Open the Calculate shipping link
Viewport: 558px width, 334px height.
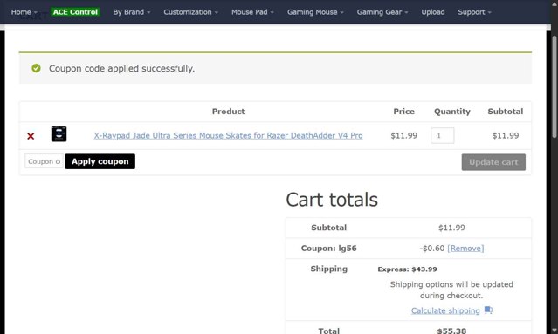(x=445, y=310)
